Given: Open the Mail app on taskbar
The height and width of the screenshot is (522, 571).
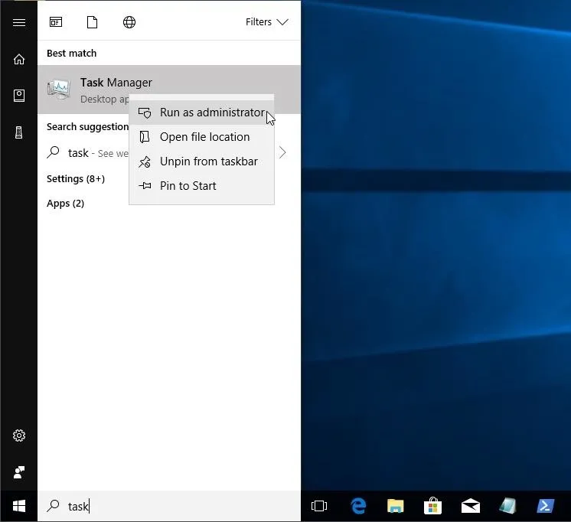Looking at the screenshot, I should [471, 506].
